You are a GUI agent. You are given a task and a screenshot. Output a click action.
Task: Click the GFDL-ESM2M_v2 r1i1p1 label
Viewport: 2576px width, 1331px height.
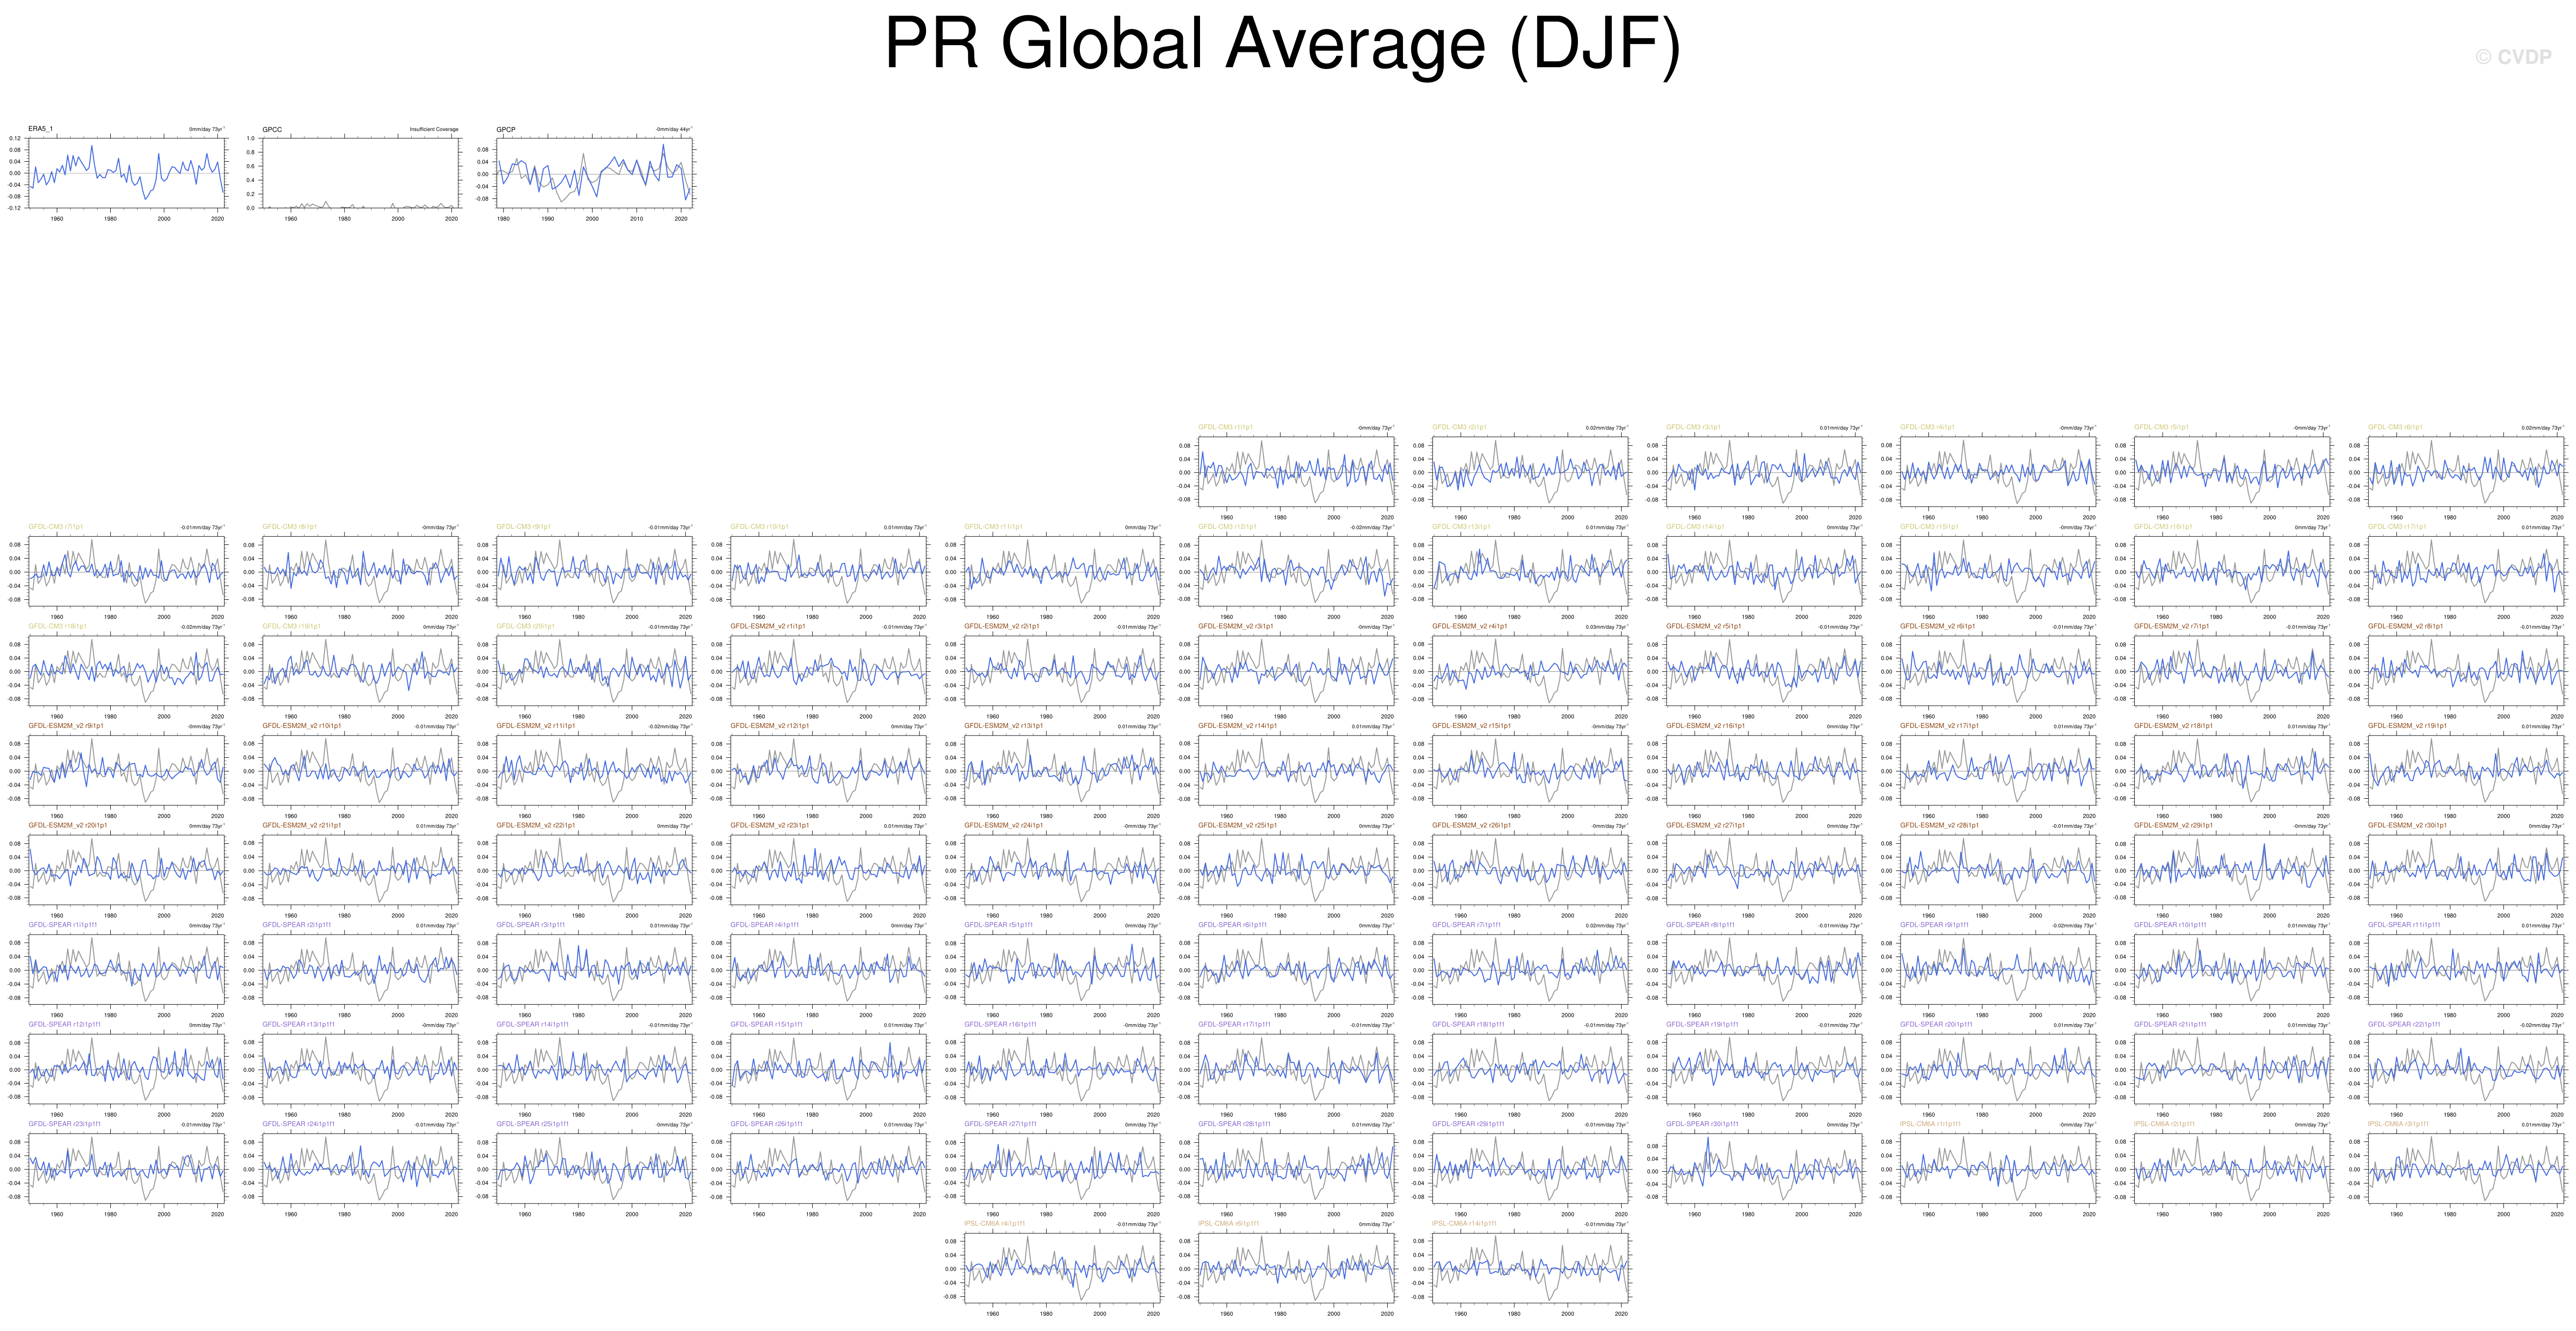[x=767, y=626]
